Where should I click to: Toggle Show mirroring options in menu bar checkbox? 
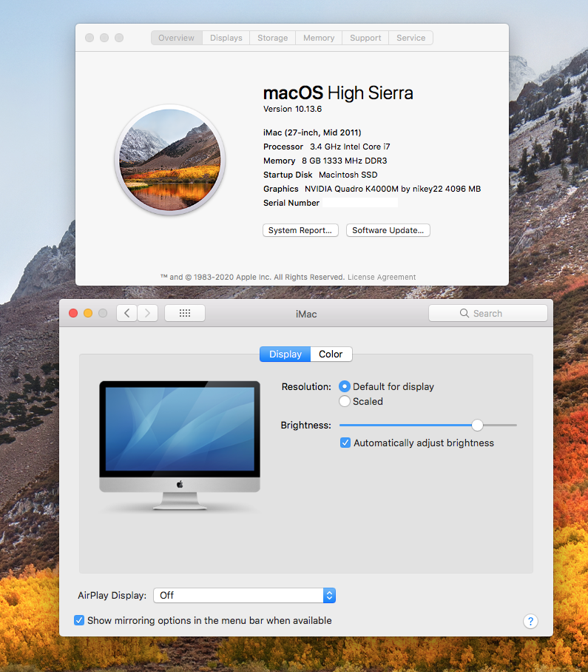coord(79,620)
